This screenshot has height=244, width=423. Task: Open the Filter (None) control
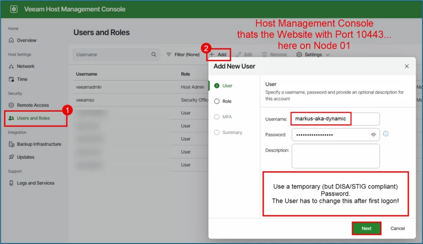(183, 54)
